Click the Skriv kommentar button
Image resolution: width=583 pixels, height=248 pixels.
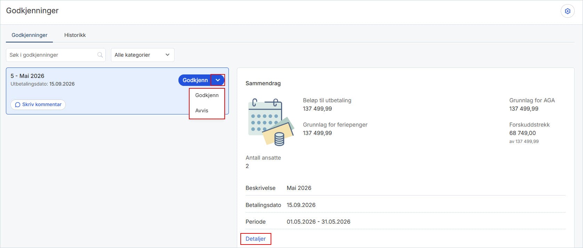pyautogui.click(x=38, y=105)
